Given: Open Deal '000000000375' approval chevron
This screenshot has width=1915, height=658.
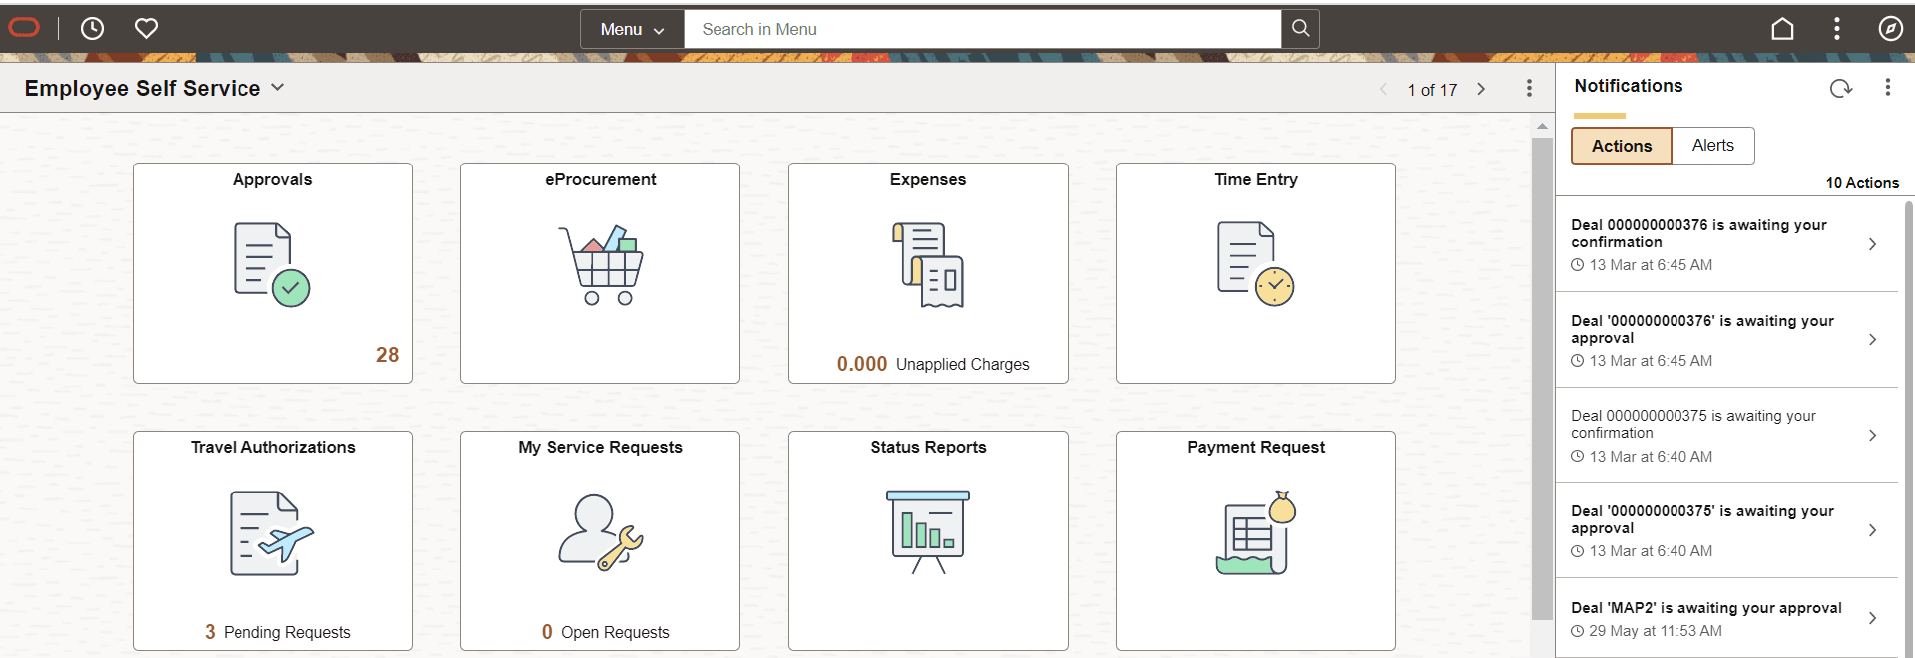Looking at the screenshot, I should (x=1872, y=530).
